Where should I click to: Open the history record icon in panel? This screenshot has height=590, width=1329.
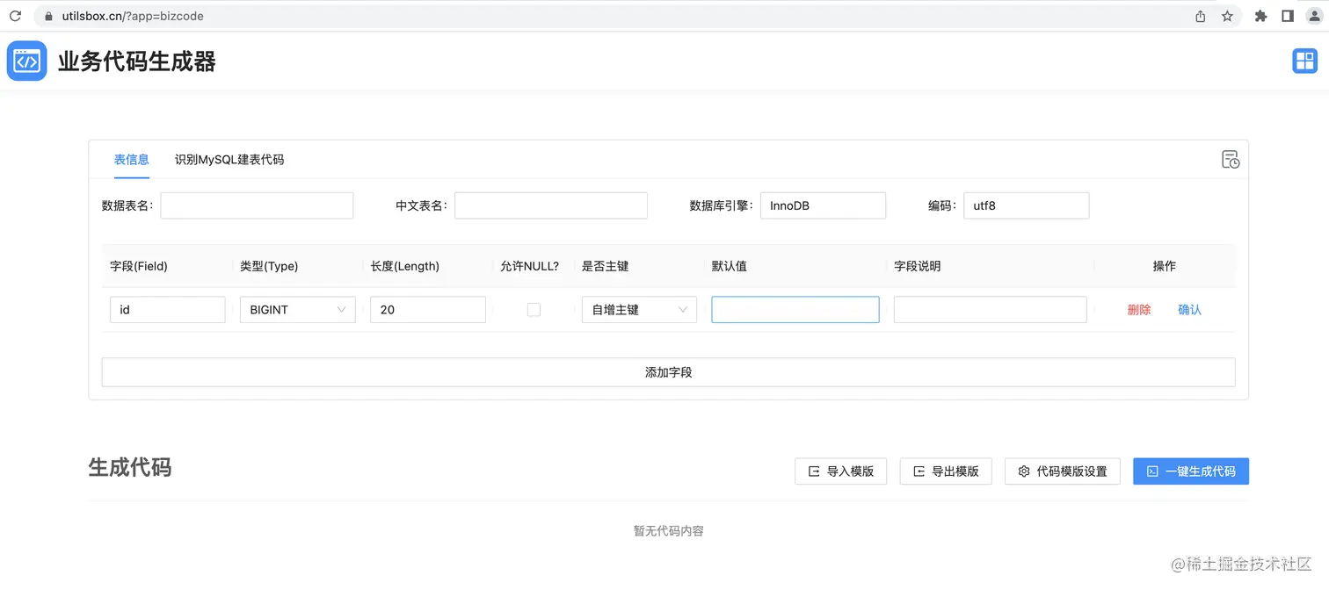(1231, 160)
